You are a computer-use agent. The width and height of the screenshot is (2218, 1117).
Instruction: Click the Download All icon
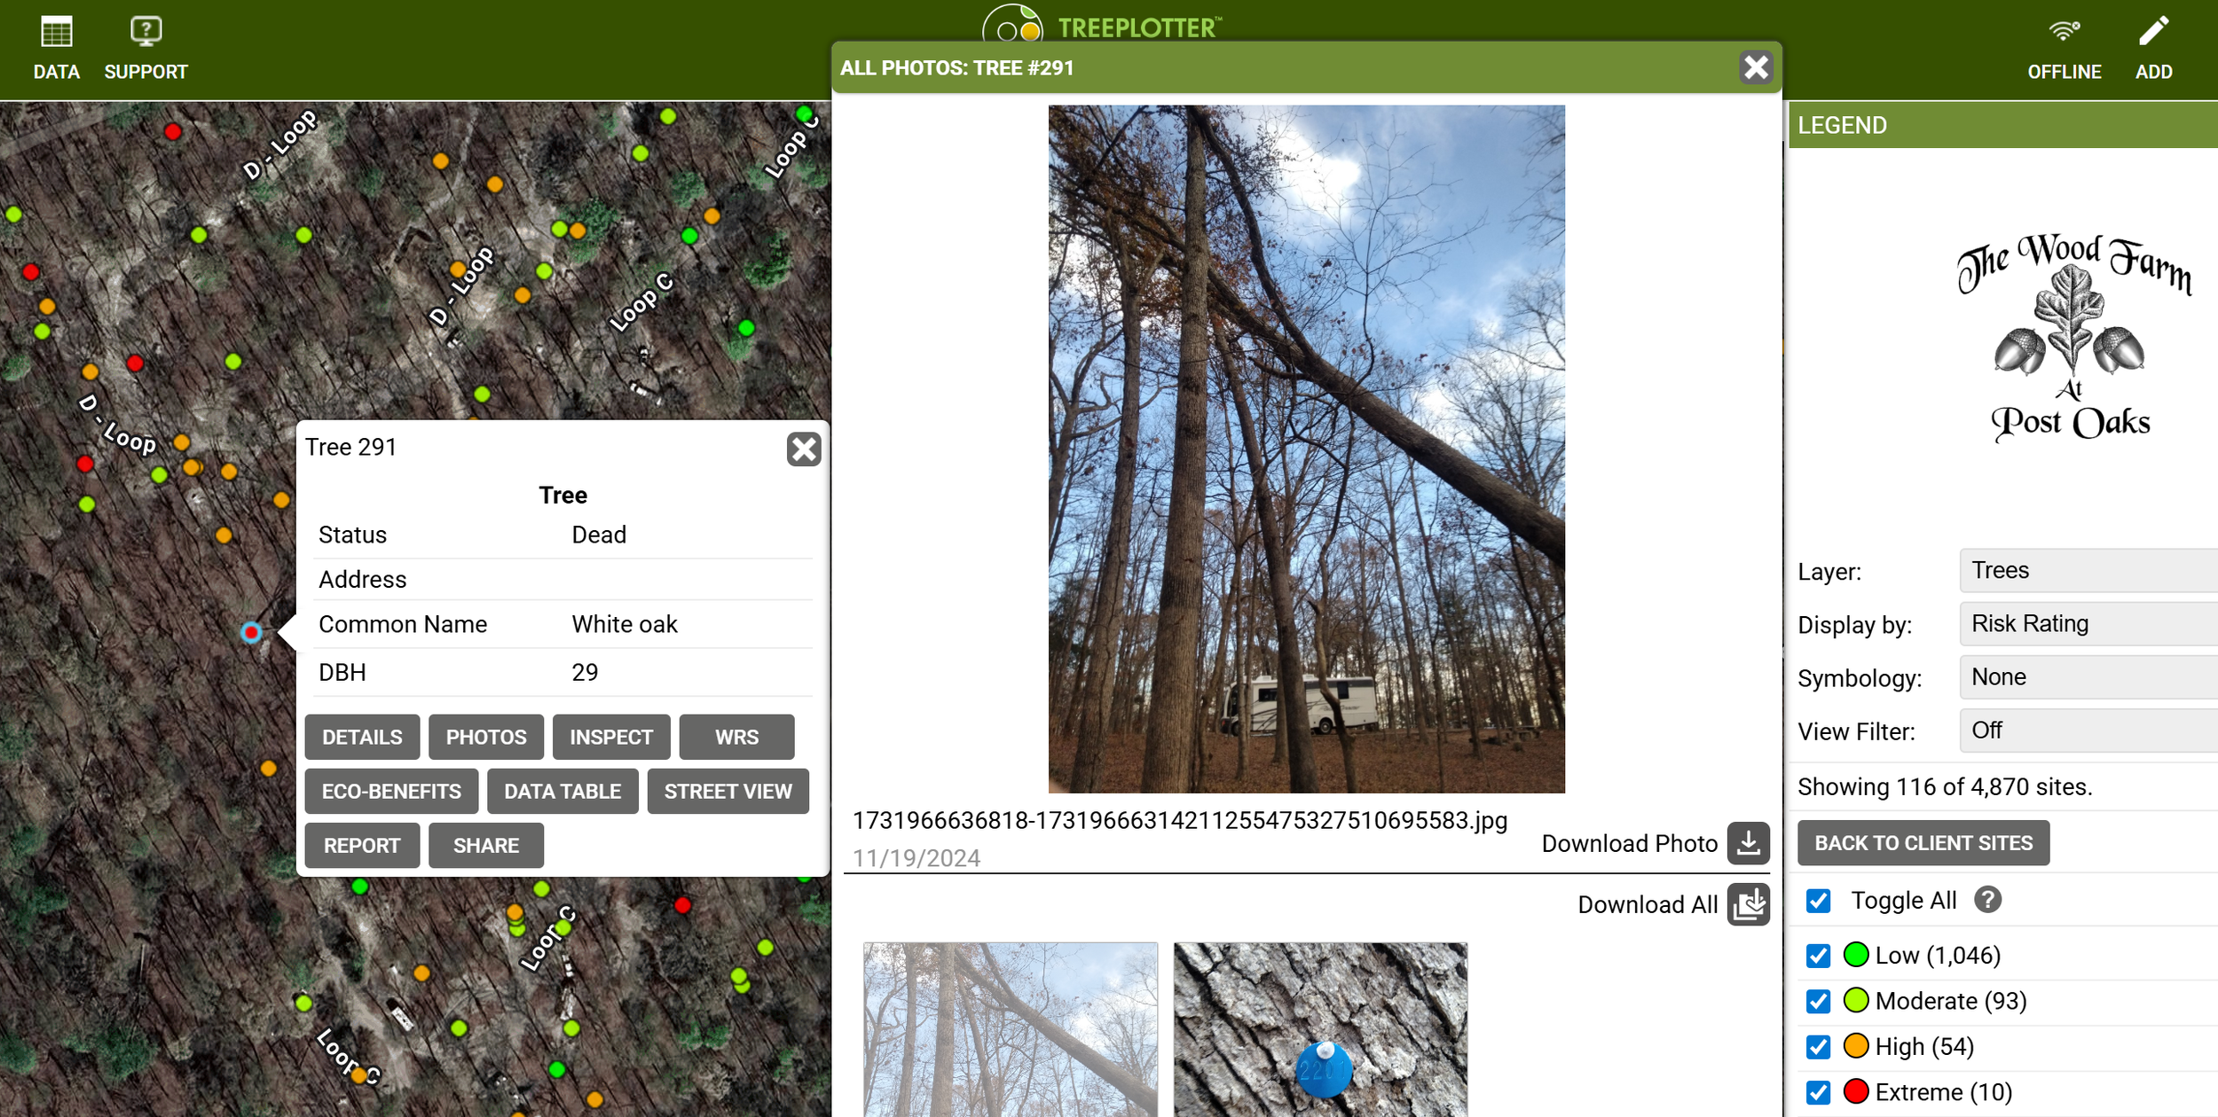coord(1747,904)
